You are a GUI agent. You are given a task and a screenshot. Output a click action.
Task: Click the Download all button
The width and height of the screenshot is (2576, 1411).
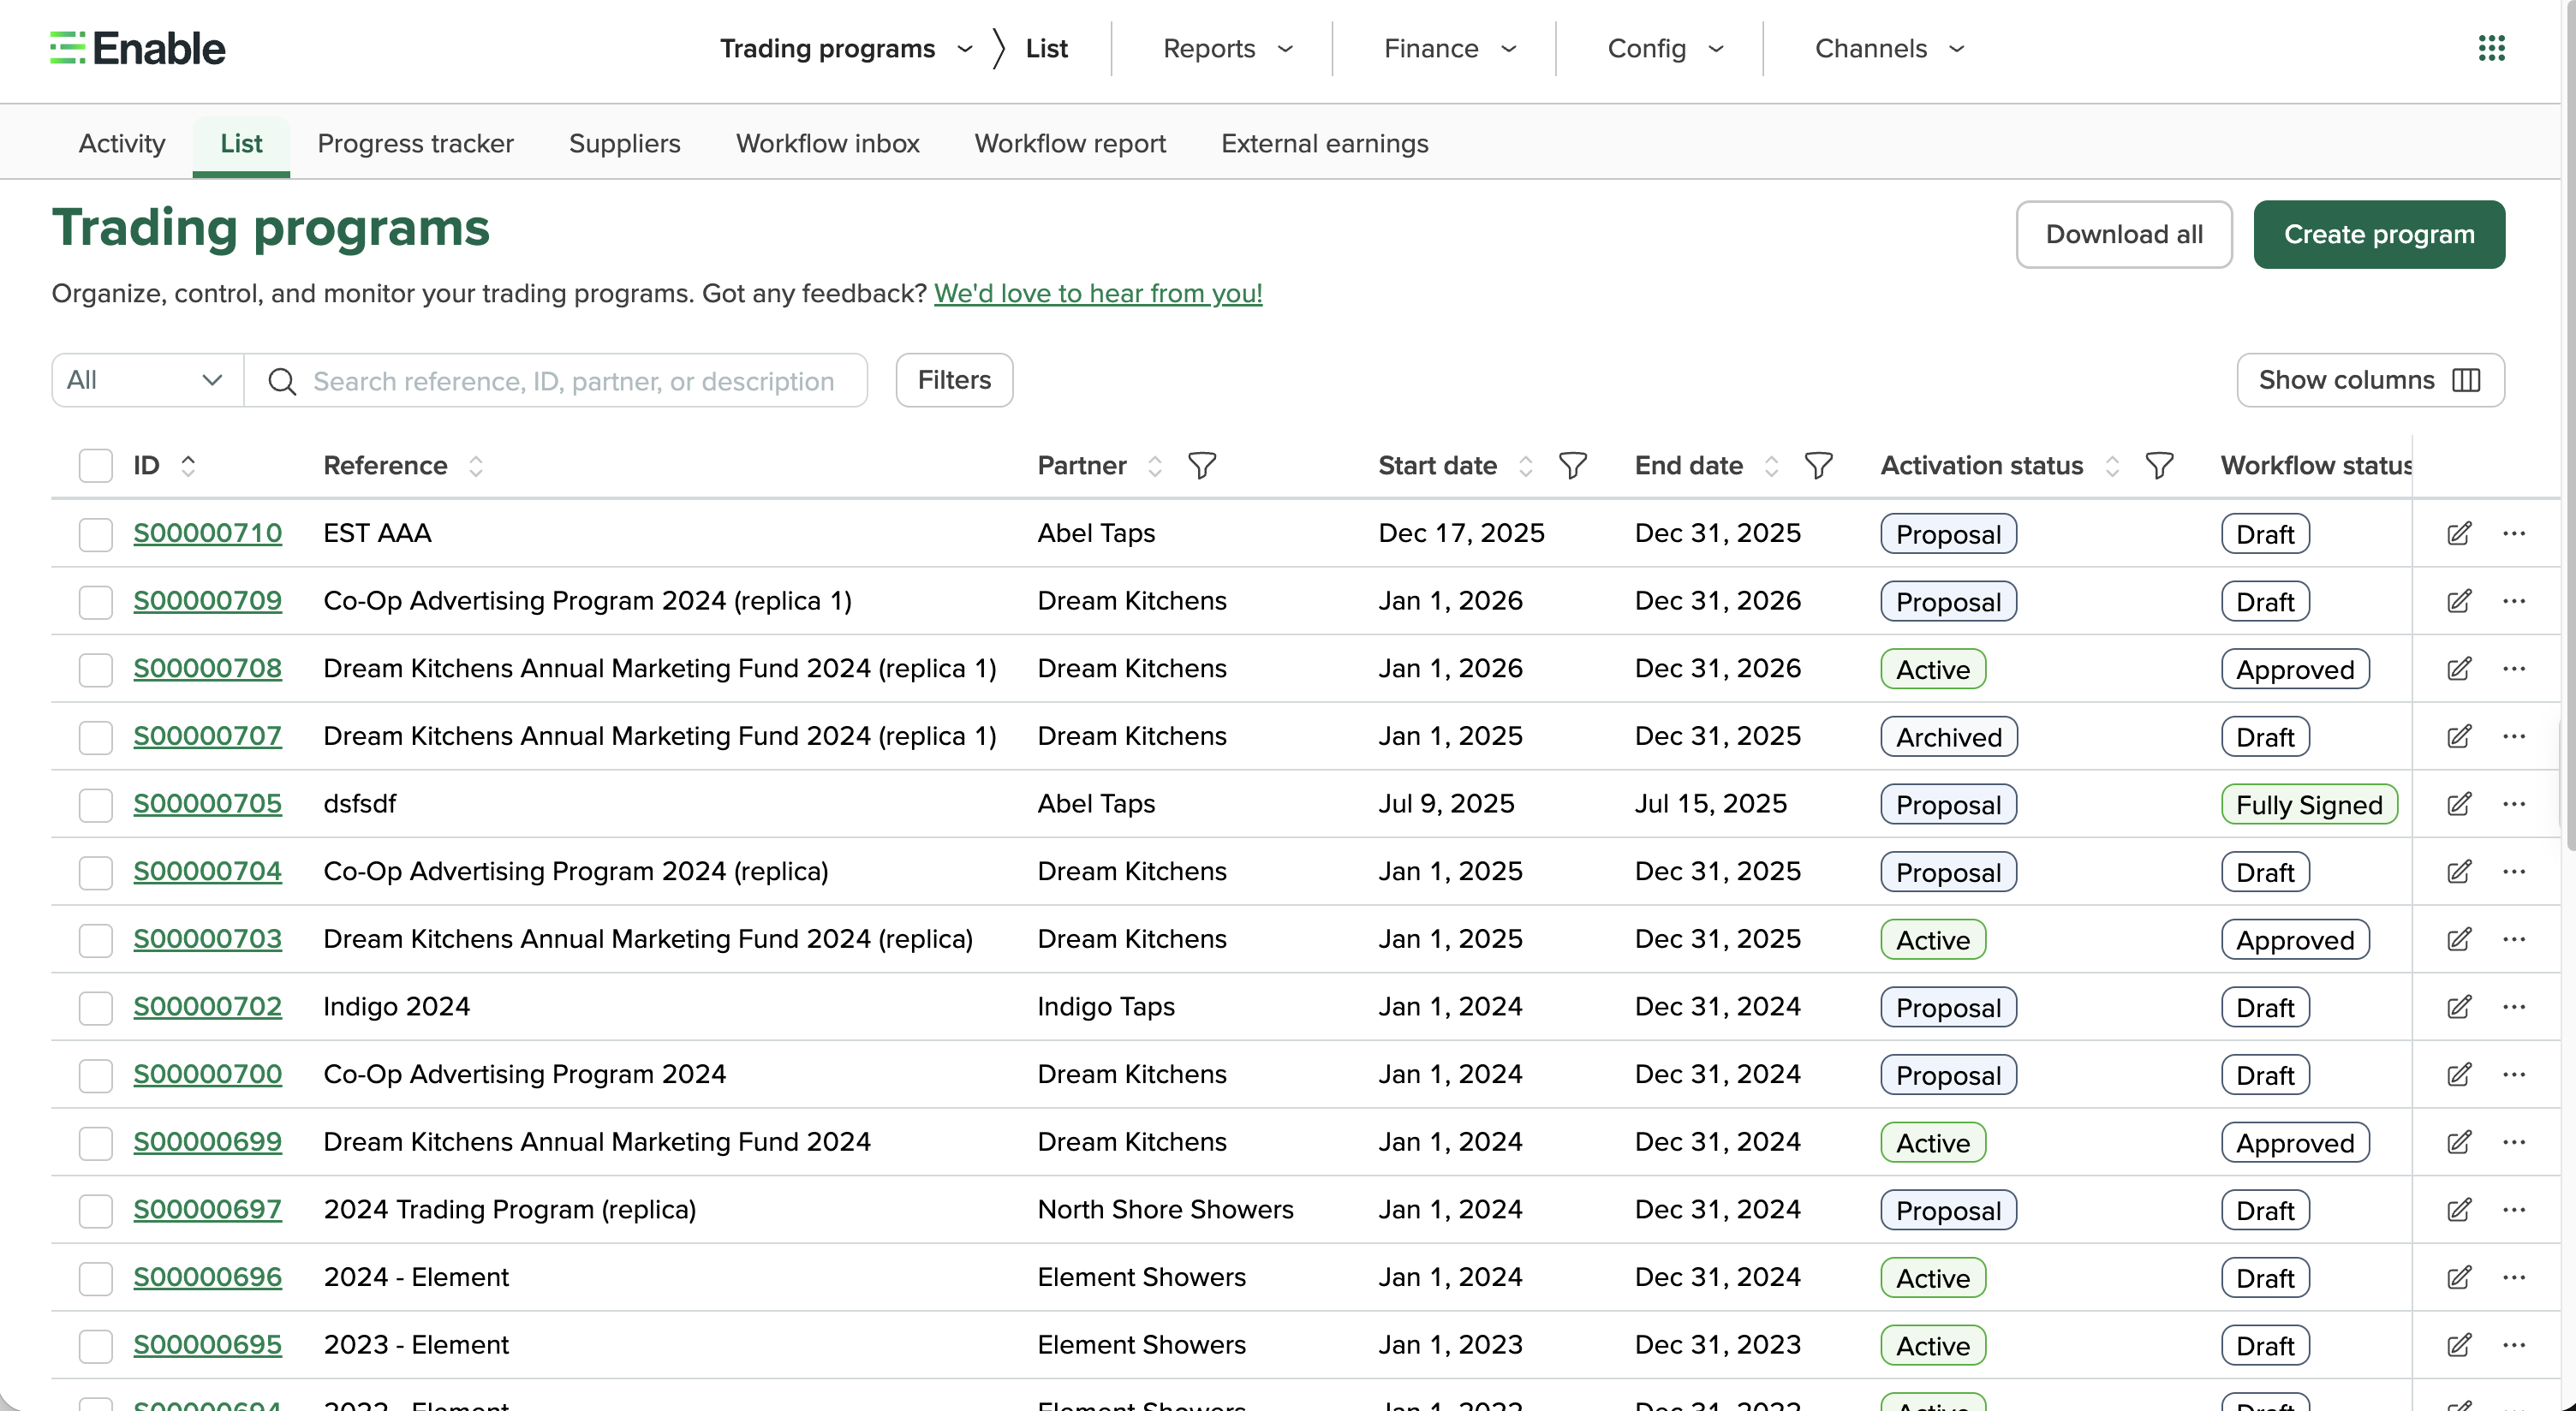(x=2123, y=234)
